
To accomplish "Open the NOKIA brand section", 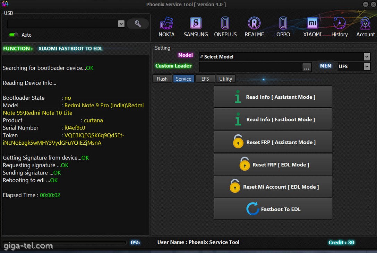I will 166,27.
